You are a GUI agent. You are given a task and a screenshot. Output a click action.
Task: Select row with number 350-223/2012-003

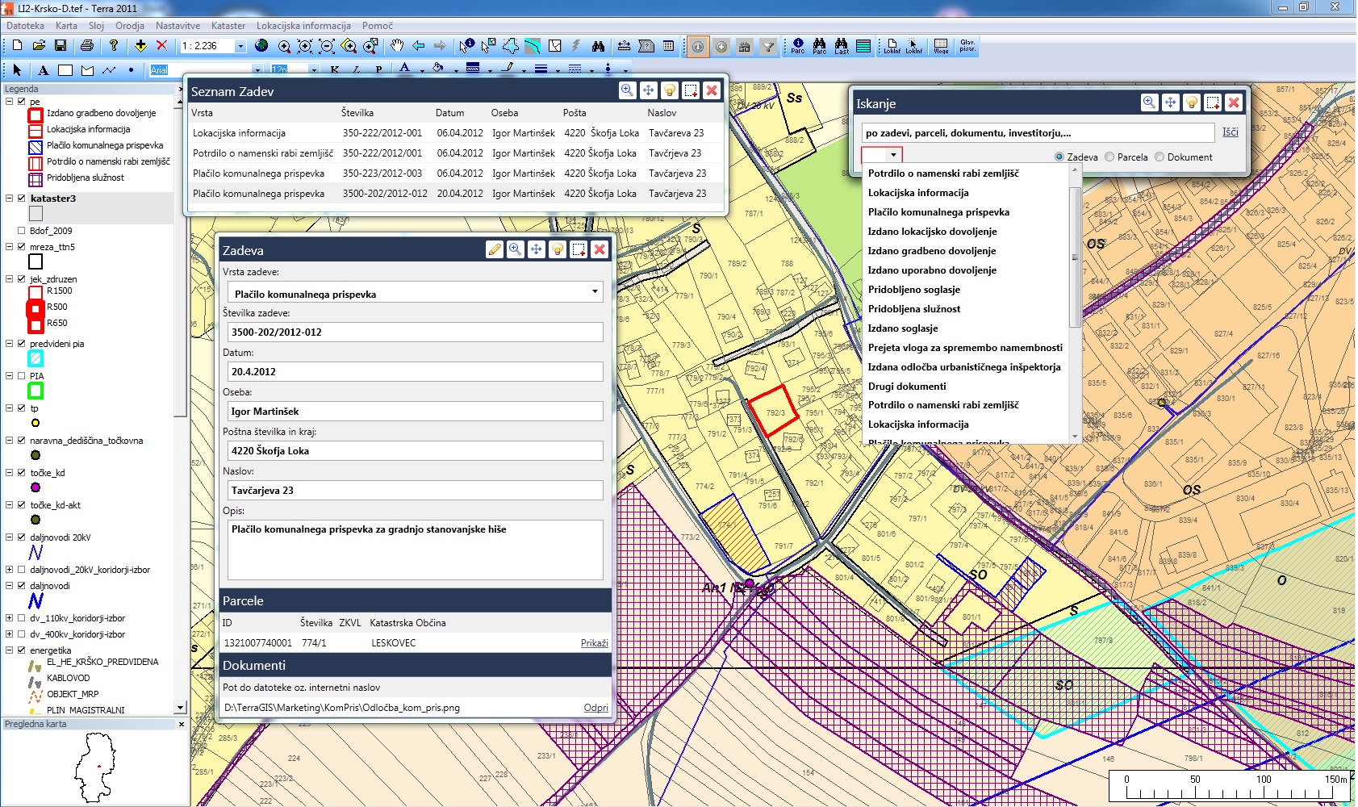(457, 174)
